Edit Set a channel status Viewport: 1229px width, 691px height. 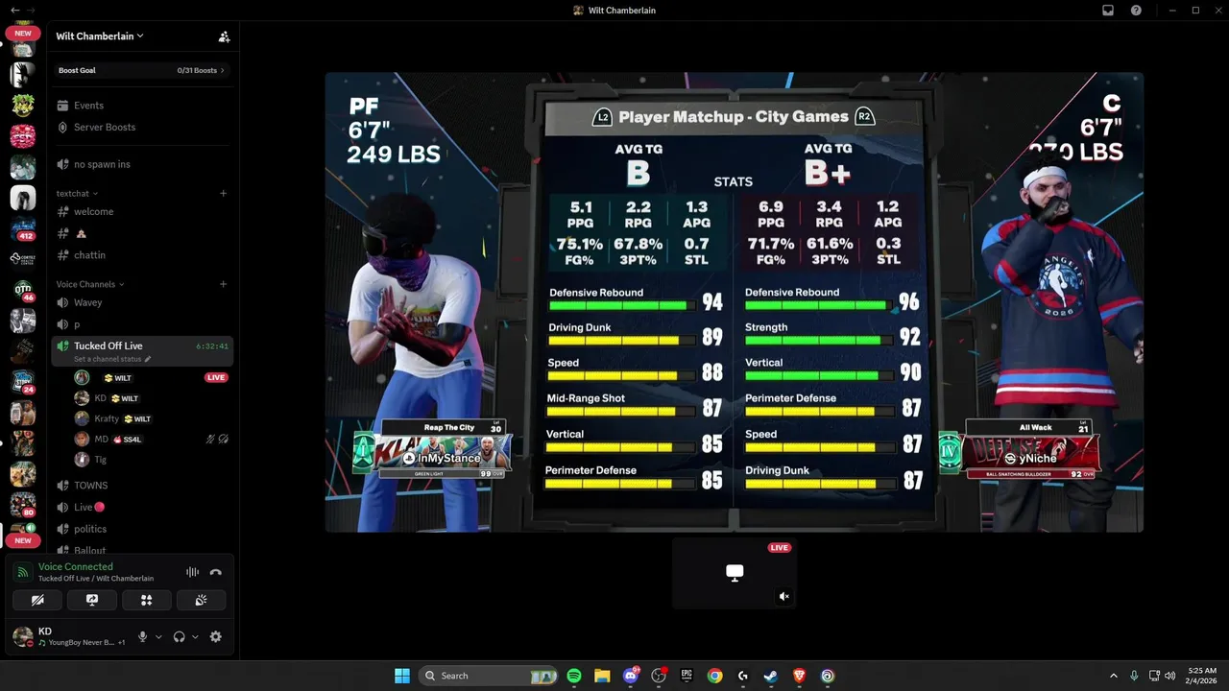pos(112,359)
